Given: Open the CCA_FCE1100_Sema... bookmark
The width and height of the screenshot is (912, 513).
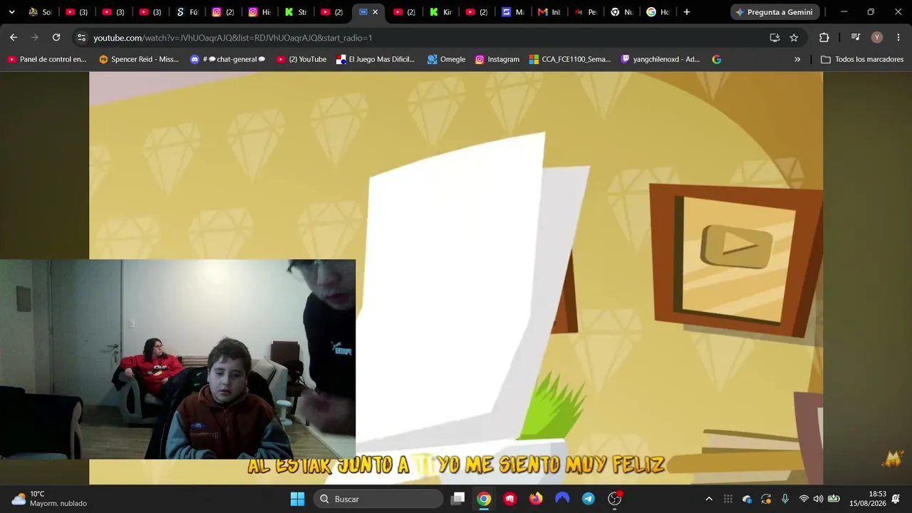Looking at the screenshot, I should [570, 59].
